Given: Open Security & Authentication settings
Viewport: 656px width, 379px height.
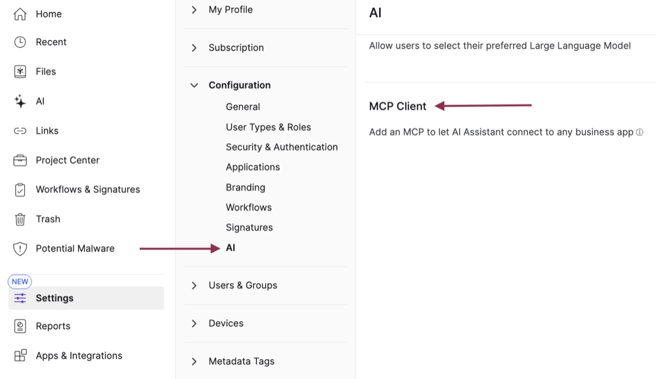Looking at the screenshot, I should click(x=282, y=146).
